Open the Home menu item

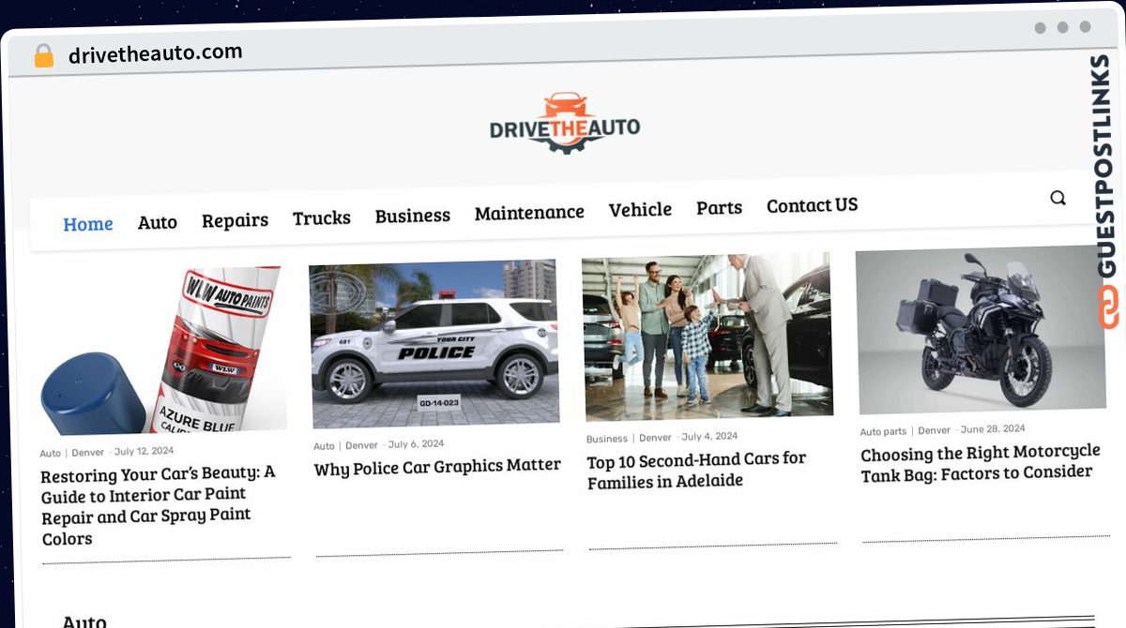(88, 224)
